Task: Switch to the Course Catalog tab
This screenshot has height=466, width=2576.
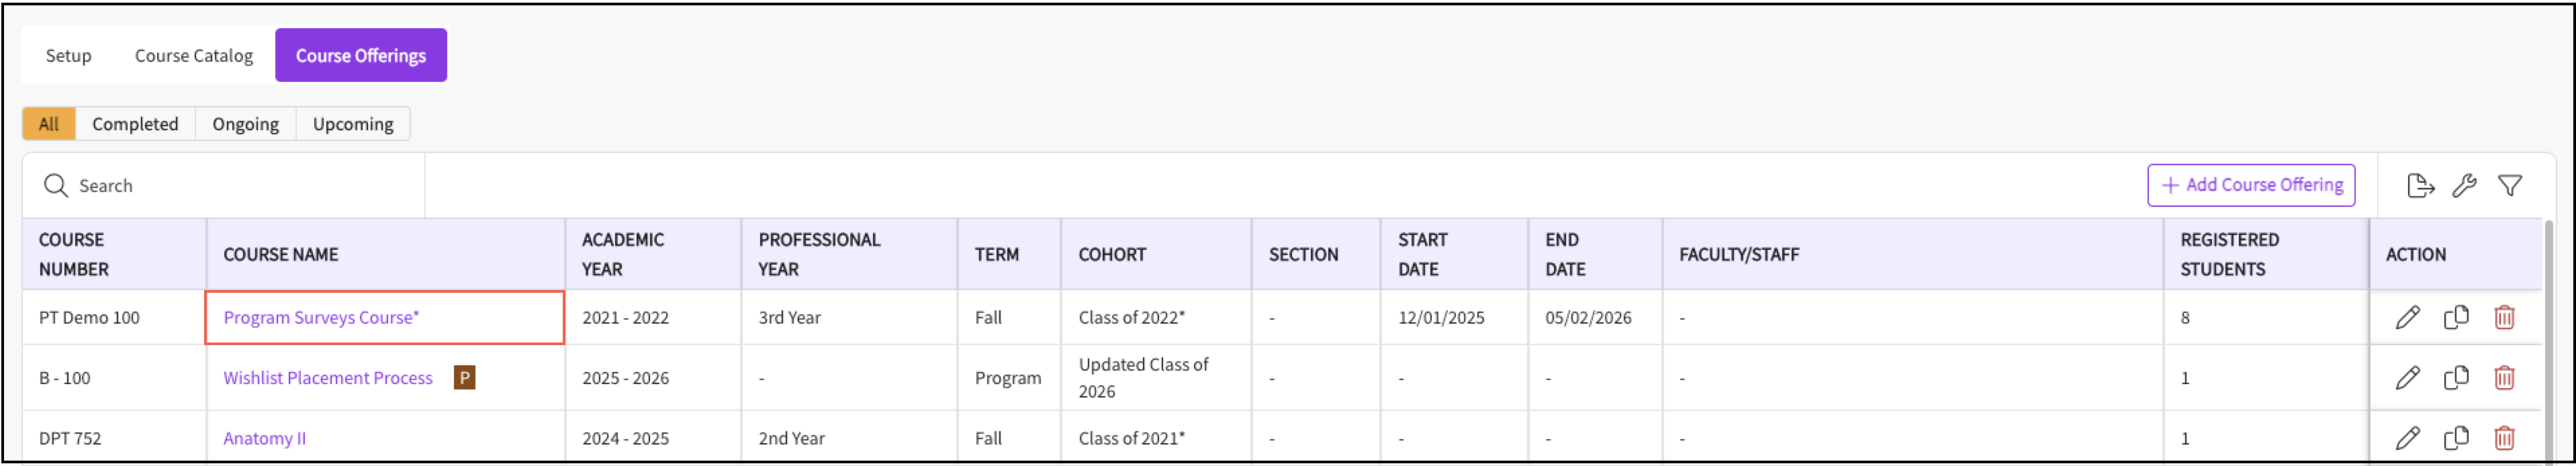Action: [194, 56]
